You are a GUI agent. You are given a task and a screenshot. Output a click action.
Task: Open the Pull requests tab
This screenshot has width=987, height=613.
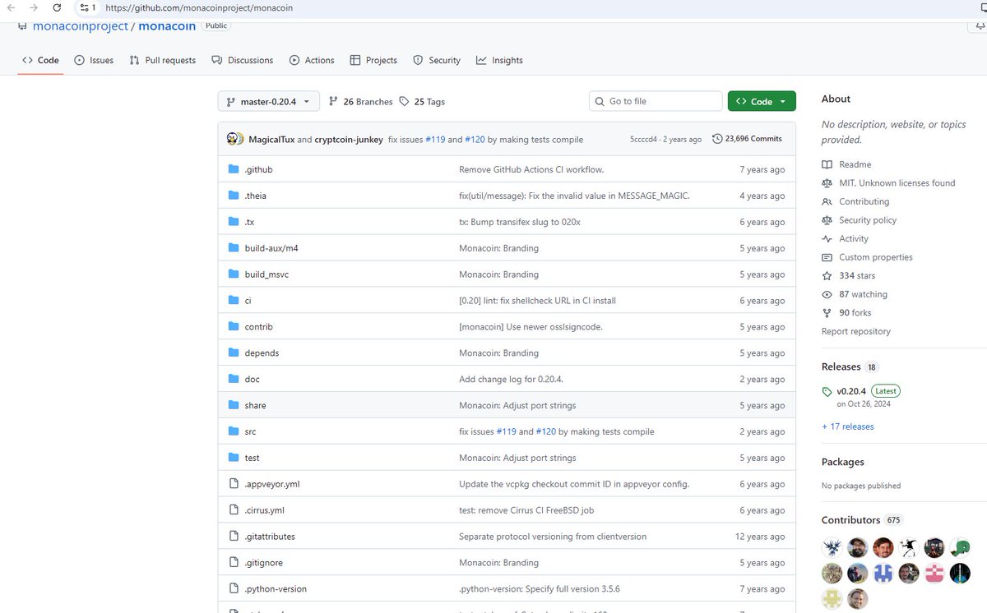pyautogui.click(x=163, y=60)
